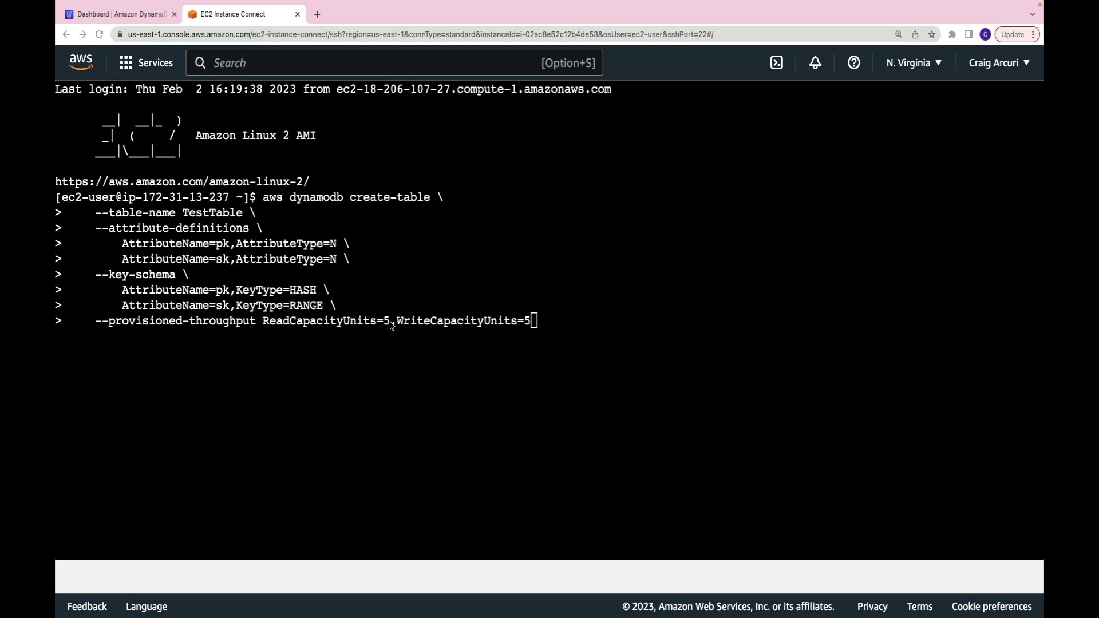Viewport: 1099px width, 618px height.
Task: Open Cookie preferences in footer
Action: [x=991, y=607]
